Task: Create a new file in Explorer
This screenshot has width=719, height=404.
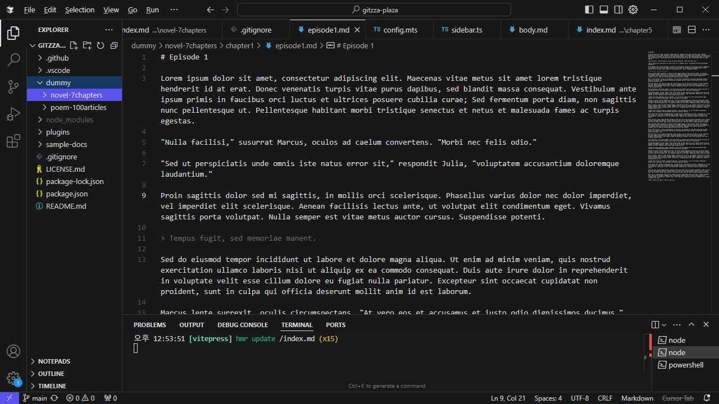Action: pyautogui.click(x=74, y=45)
